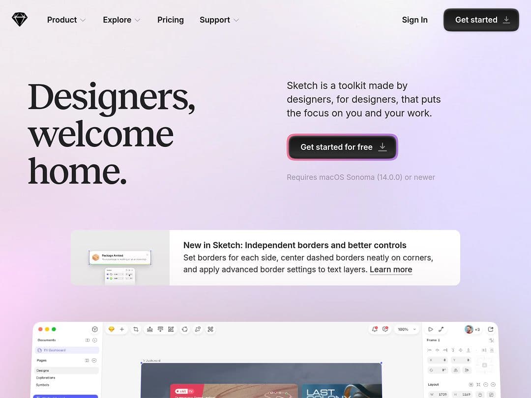Click the minus circle icon in the Layout header
Viewport: 531px width, 398px height.
[486, 384]
